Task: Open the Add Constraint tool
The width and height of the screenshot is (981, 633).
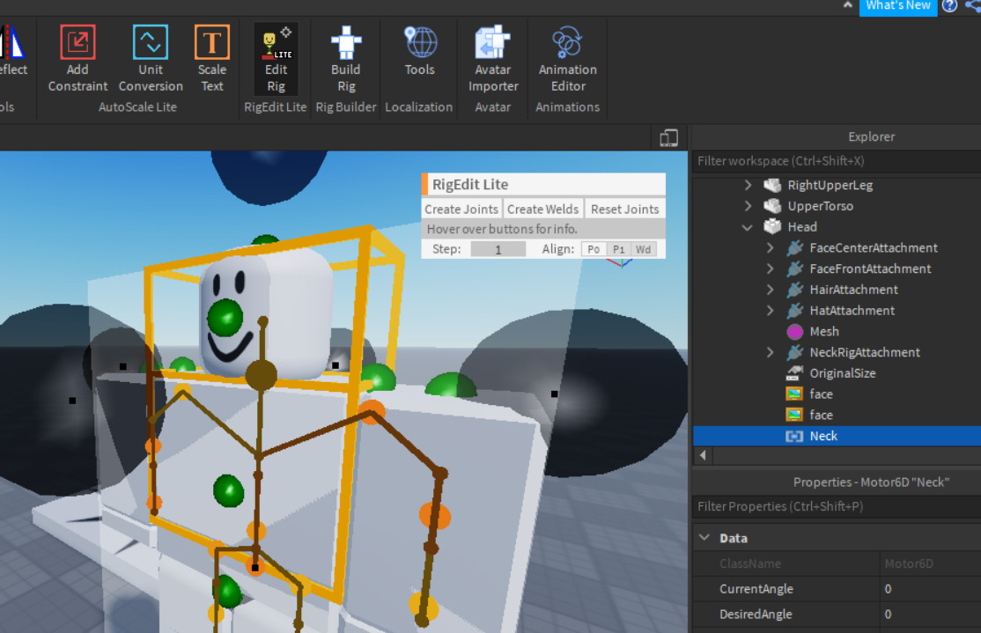Action: click(77, 59)
